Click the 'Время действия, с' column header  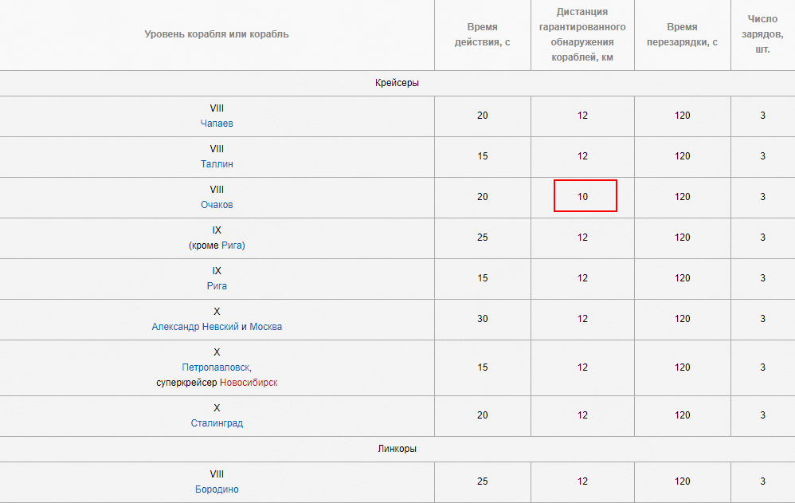click(x=482, y=34)
